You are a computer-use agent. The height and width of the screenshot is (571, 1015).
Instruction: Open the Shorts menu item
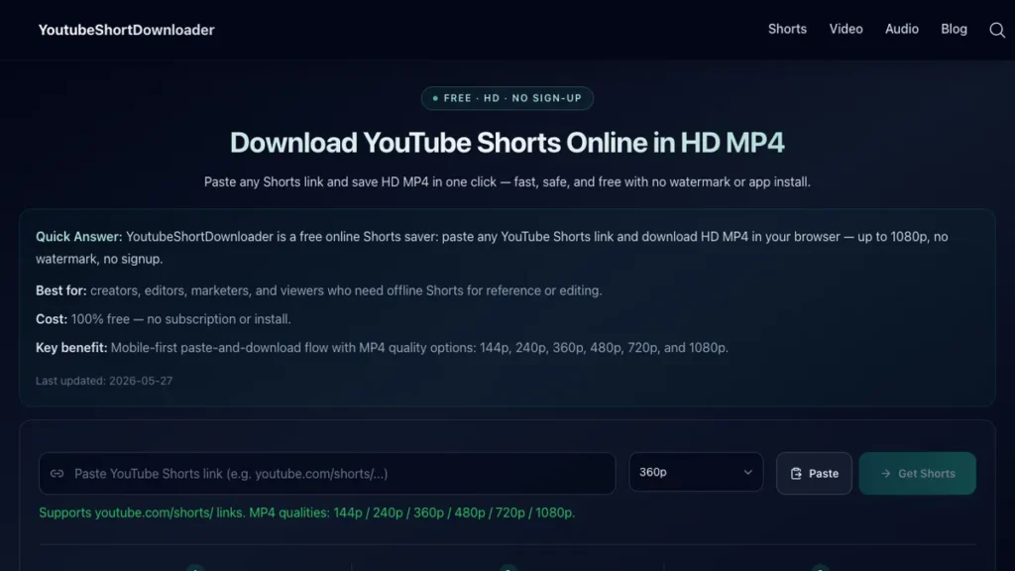pos(787,29)
